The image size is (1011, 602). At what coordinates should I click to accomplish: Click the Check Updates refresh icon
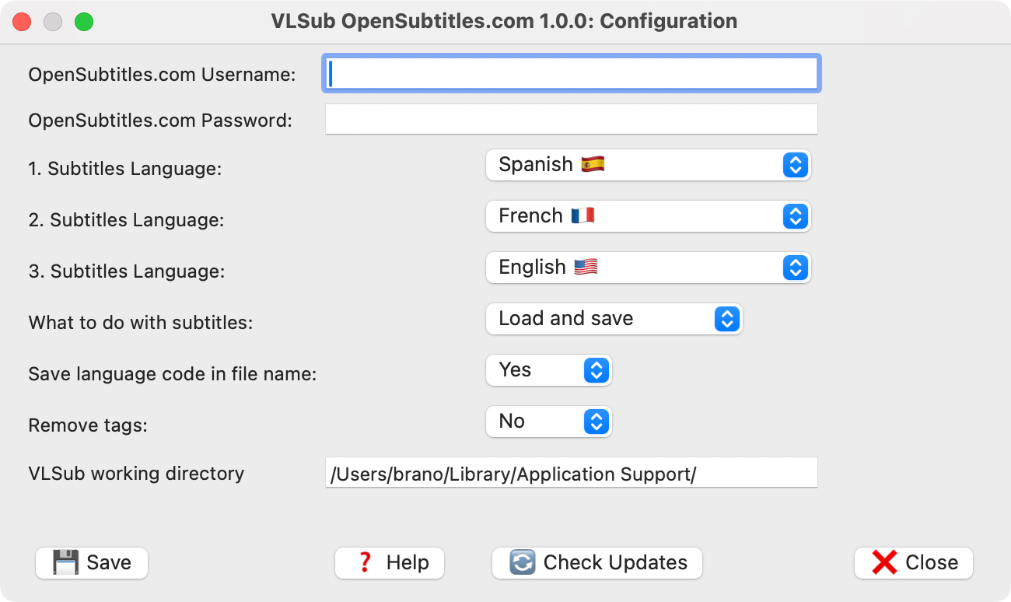click(523, 562)
